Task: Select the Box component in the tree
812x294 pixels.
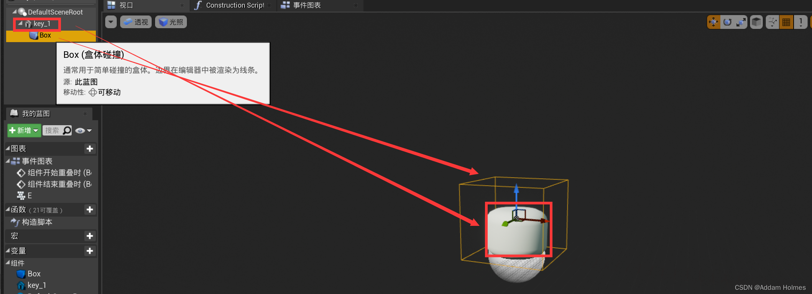Action: click(51, 36)
